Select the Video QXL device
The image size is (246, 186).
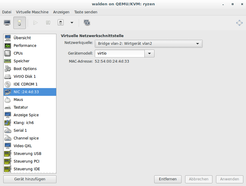click(23, 146)
